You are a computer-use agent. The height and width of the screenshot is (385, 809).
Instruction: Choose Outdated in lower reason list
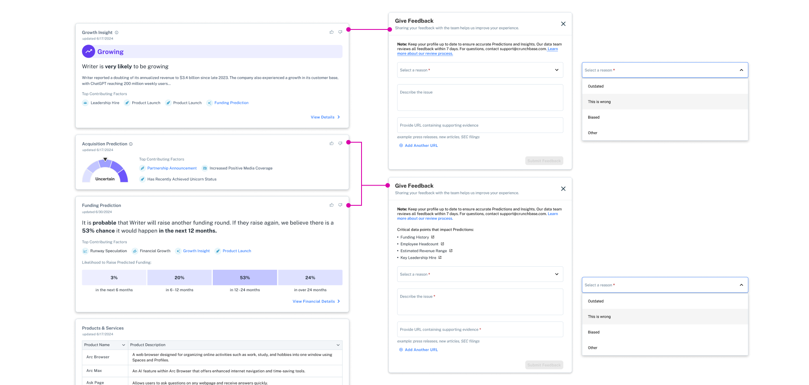pyautogui.click(x=665, y=301)
